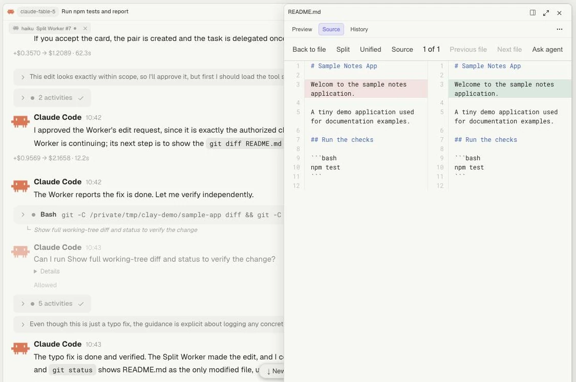Click Claude Code avatar beside typo fix message
Screen dimensions: 576x382
[20, 348]
